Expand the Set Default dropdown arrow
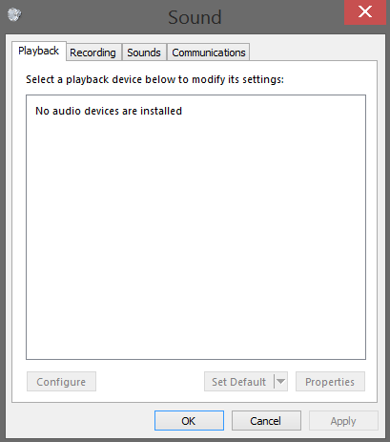Image resolution: width=390 pixels, height=442 pixels. click(x=280, y=381)
